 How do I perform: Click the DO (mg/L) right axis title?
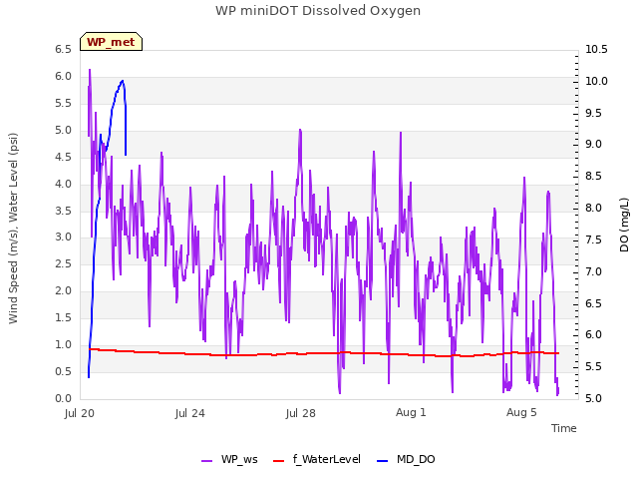(624, 225)
